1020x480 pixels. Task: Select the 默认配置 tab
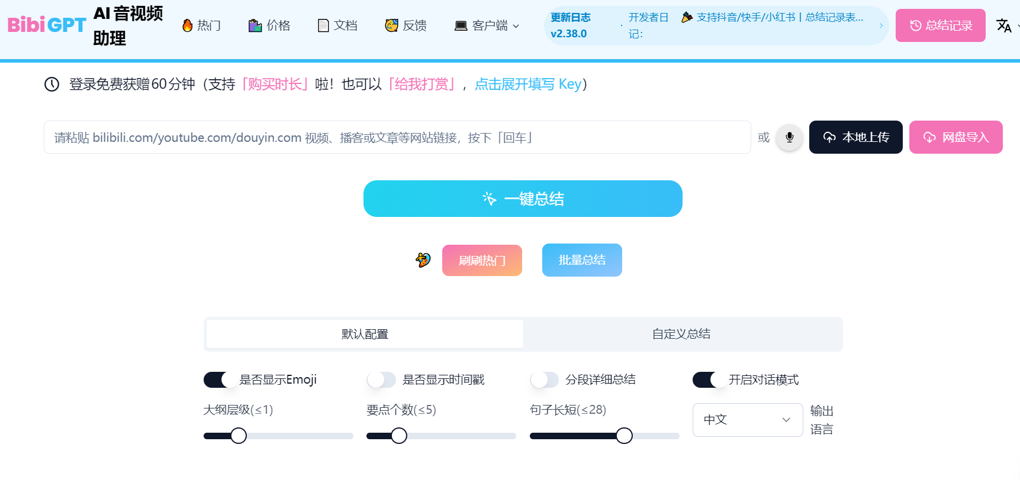[365, 334]
